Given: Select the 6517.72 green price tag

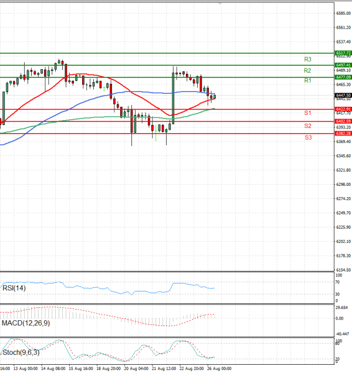Looking at the screenshot, I should pyautogui.click(x=343, y=53).
